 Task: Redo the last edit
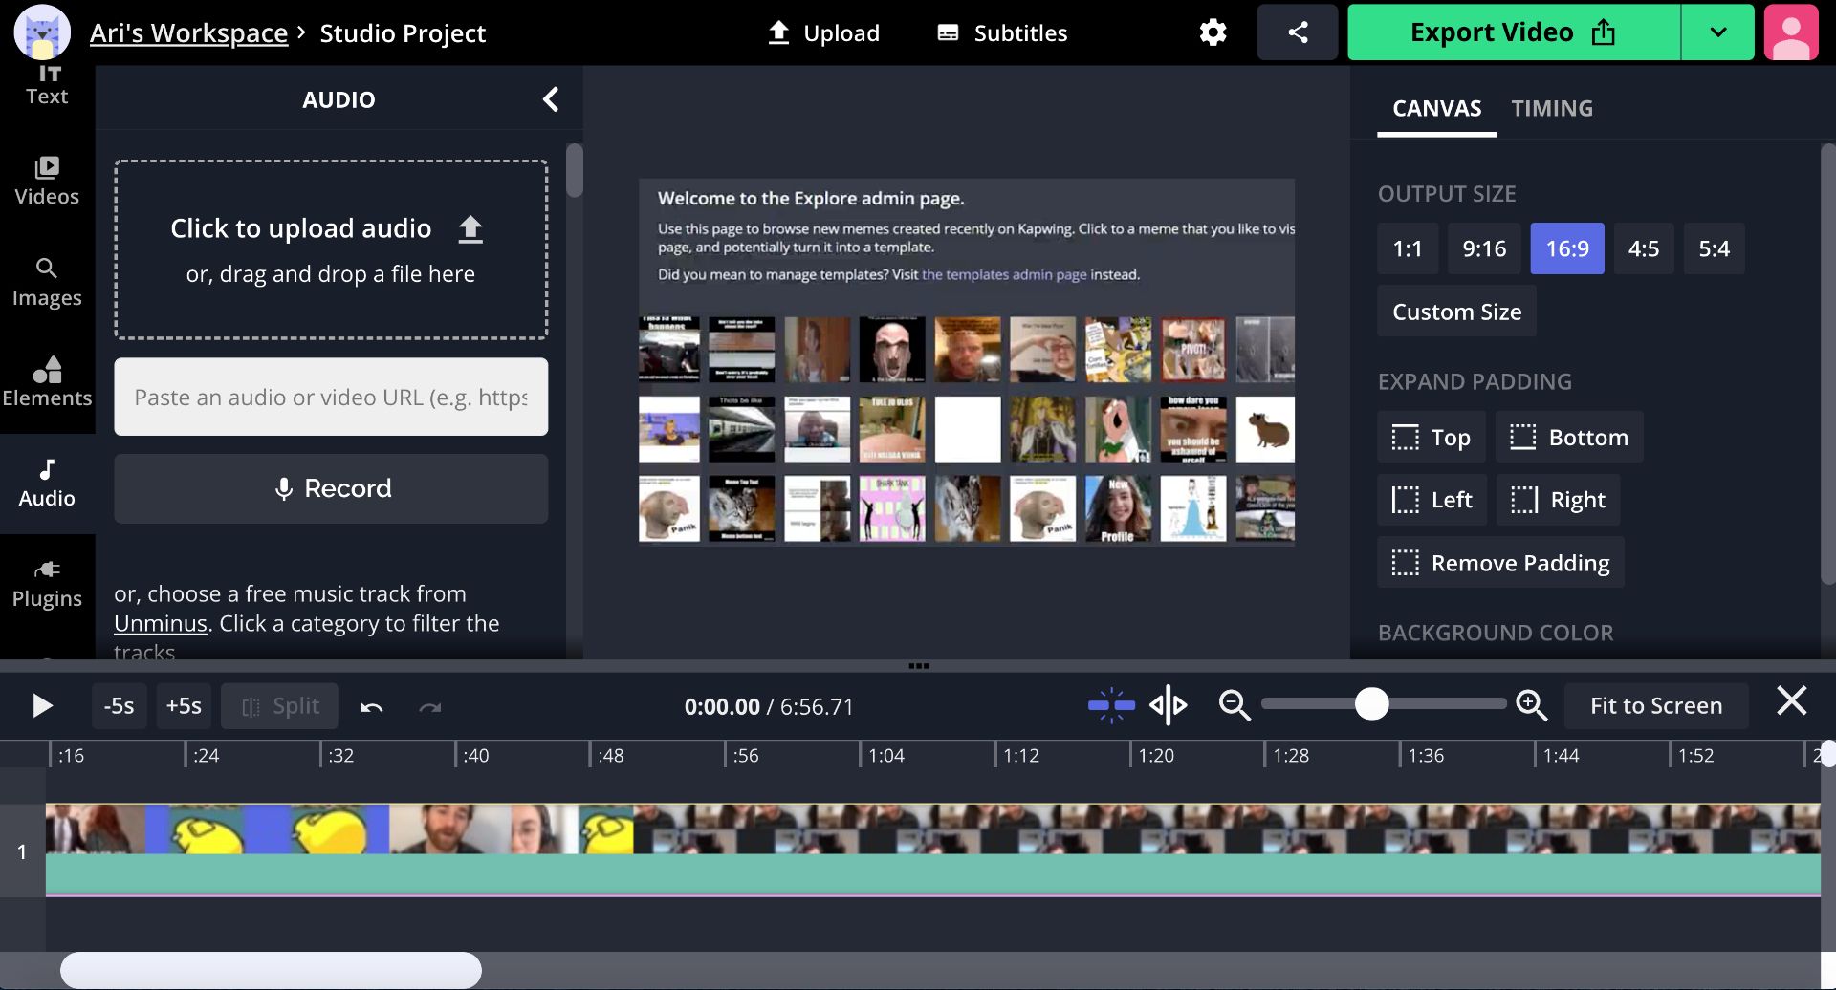pos(429,706)
